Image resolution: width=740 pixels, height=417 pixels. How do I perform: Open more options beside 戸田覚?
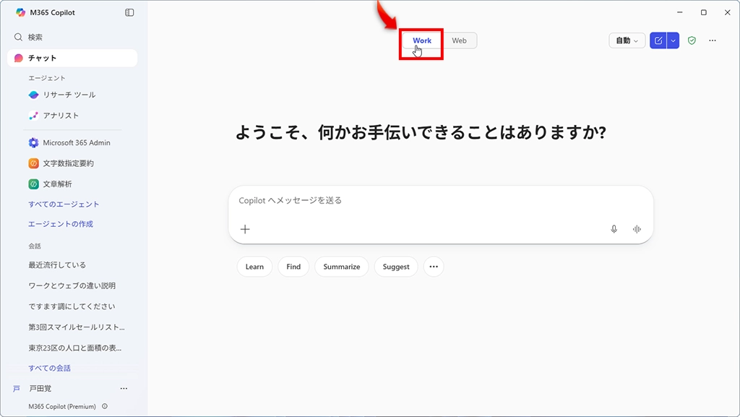pos(124,389)
